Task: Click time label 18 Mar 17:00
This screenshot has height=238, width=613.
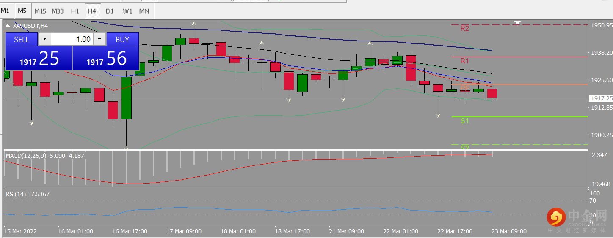Action: point(292,231)
